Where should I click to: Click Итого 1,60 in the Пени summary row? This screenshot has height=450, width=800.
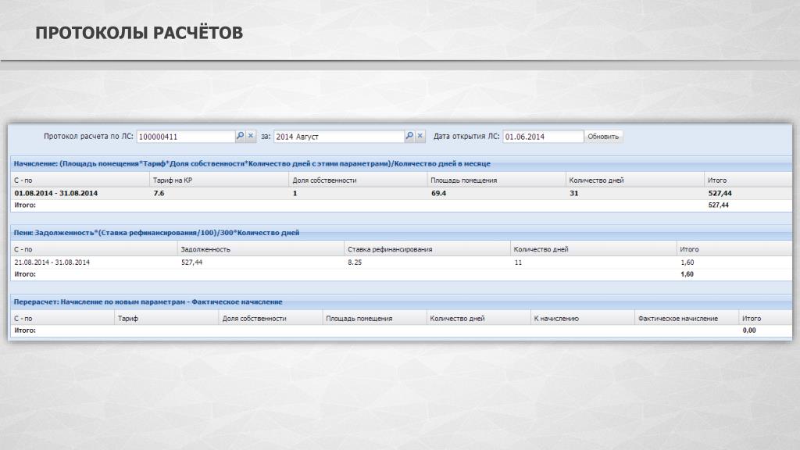(x=687, y=274)
